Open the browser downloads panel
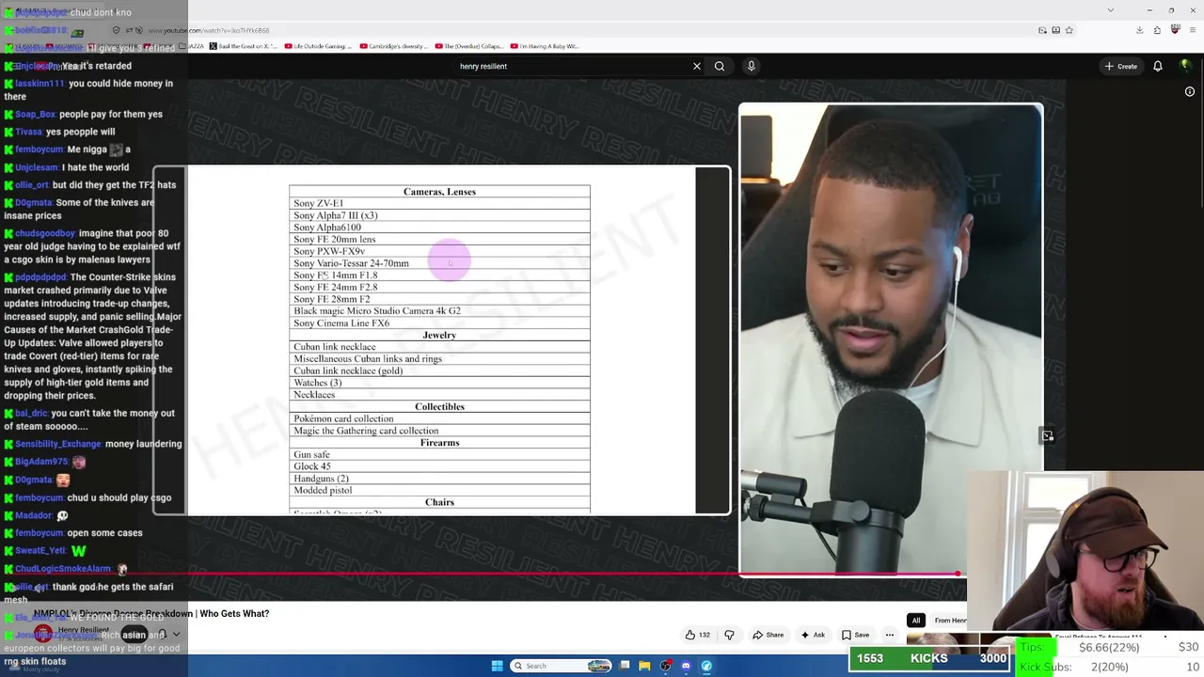Screen dimensions: 1204x677 [1139, 30]
